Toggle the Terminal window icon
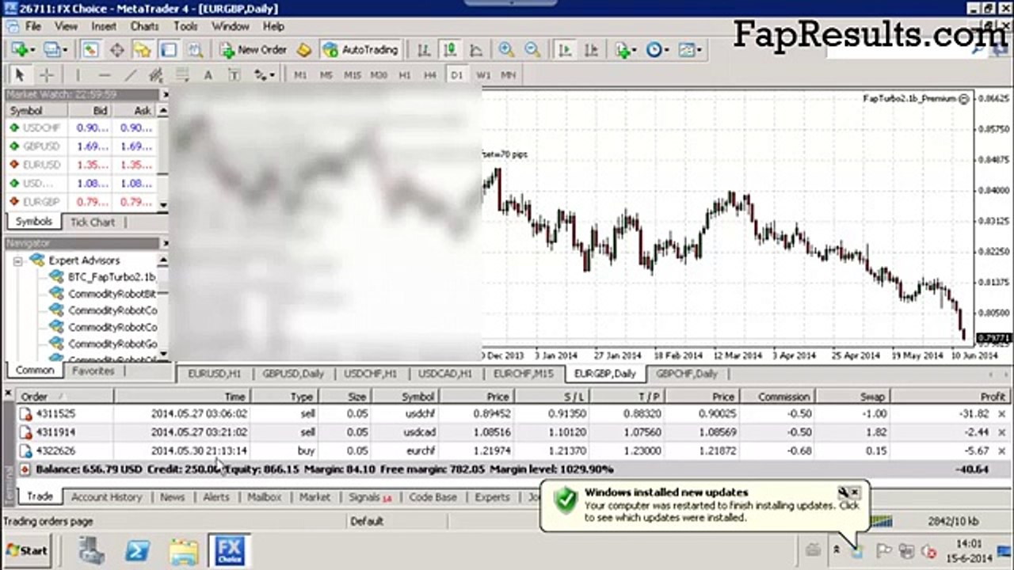The width and height of the screenshot is (1014, 570). (x=169, y=50)
